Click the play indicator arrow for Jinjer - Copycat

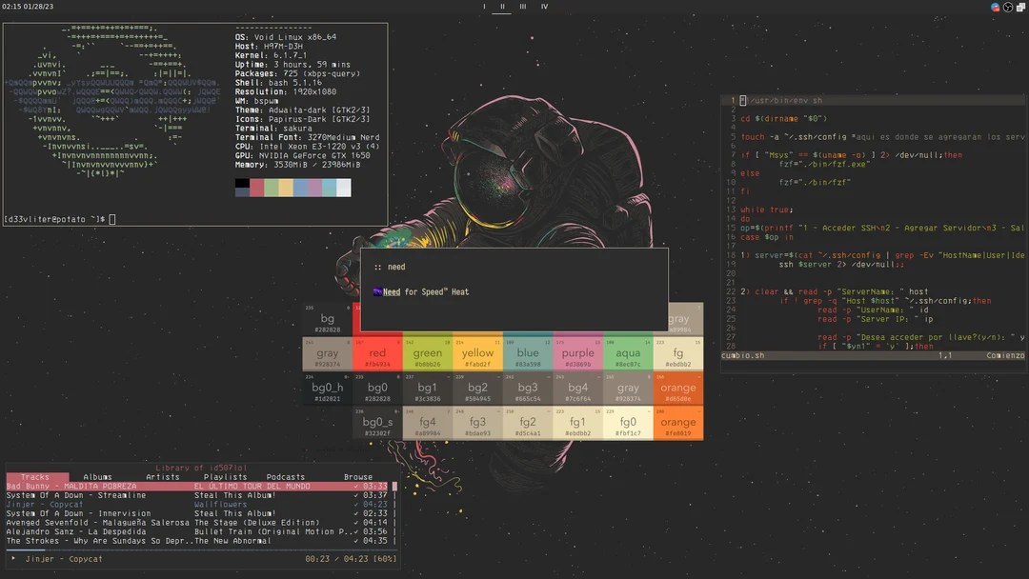click(12, 559)
